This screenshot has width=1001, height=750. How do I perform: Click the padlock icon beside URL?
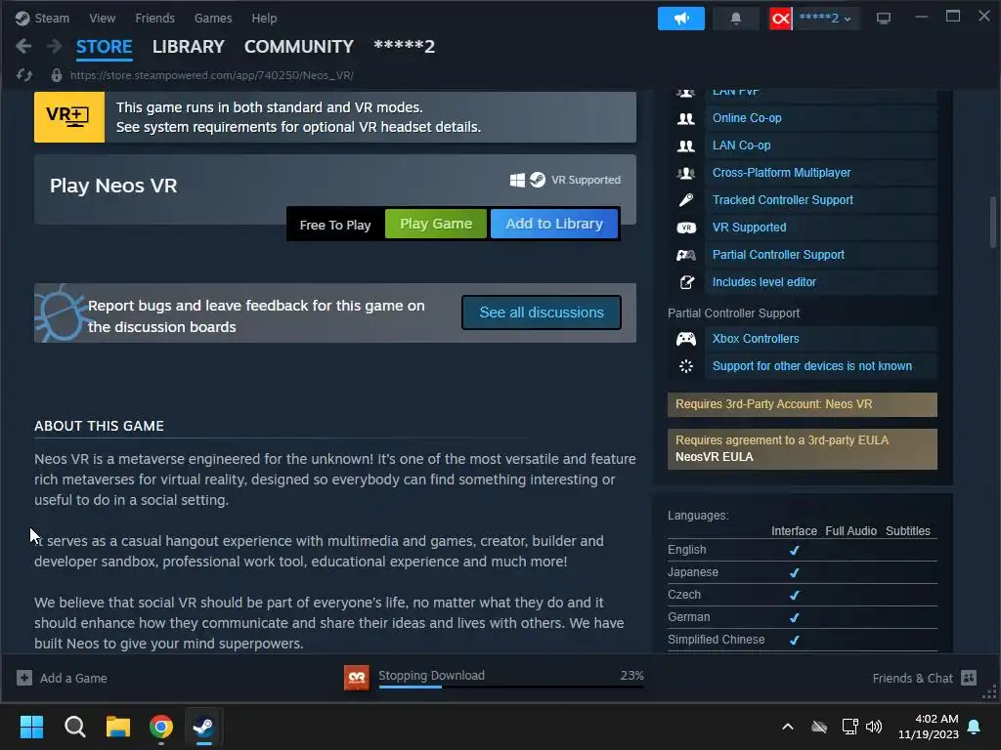click(56, 75)
